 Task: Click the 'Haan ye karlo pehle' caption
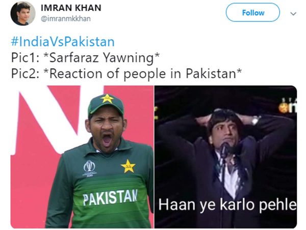[227, 204]
